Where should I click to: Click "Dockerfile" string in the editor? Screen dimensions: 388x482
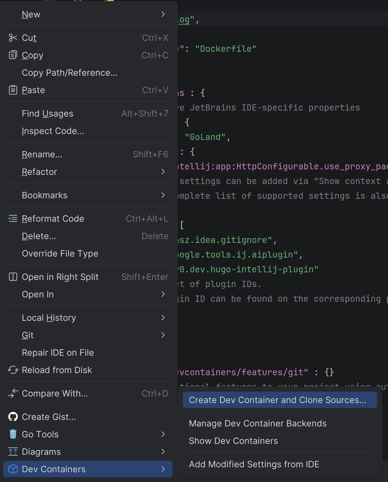(x=226, y=49)
